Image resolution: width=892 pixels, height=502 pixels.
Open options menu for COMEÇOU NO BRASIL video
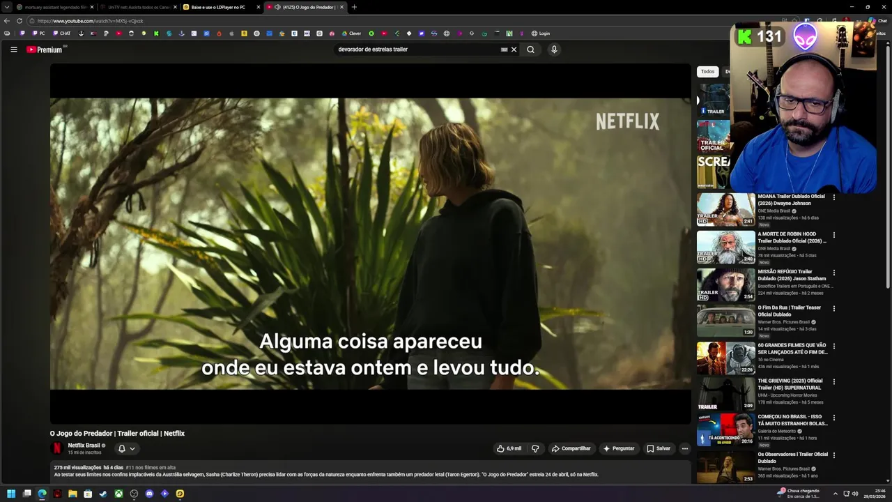(x=833, y=418)
